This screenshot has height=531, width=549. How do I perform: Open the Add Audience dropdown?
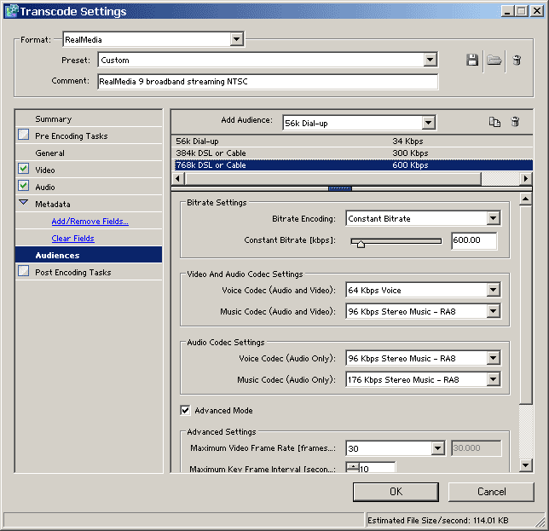(x=428, y=123)
